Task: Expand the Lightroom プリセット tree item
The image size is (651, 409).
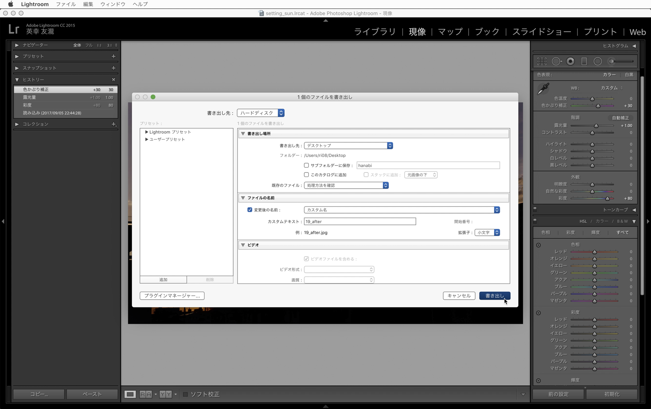Action: 146,132
